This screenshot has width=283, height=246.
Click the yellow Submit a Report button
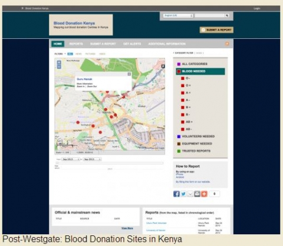216,30
